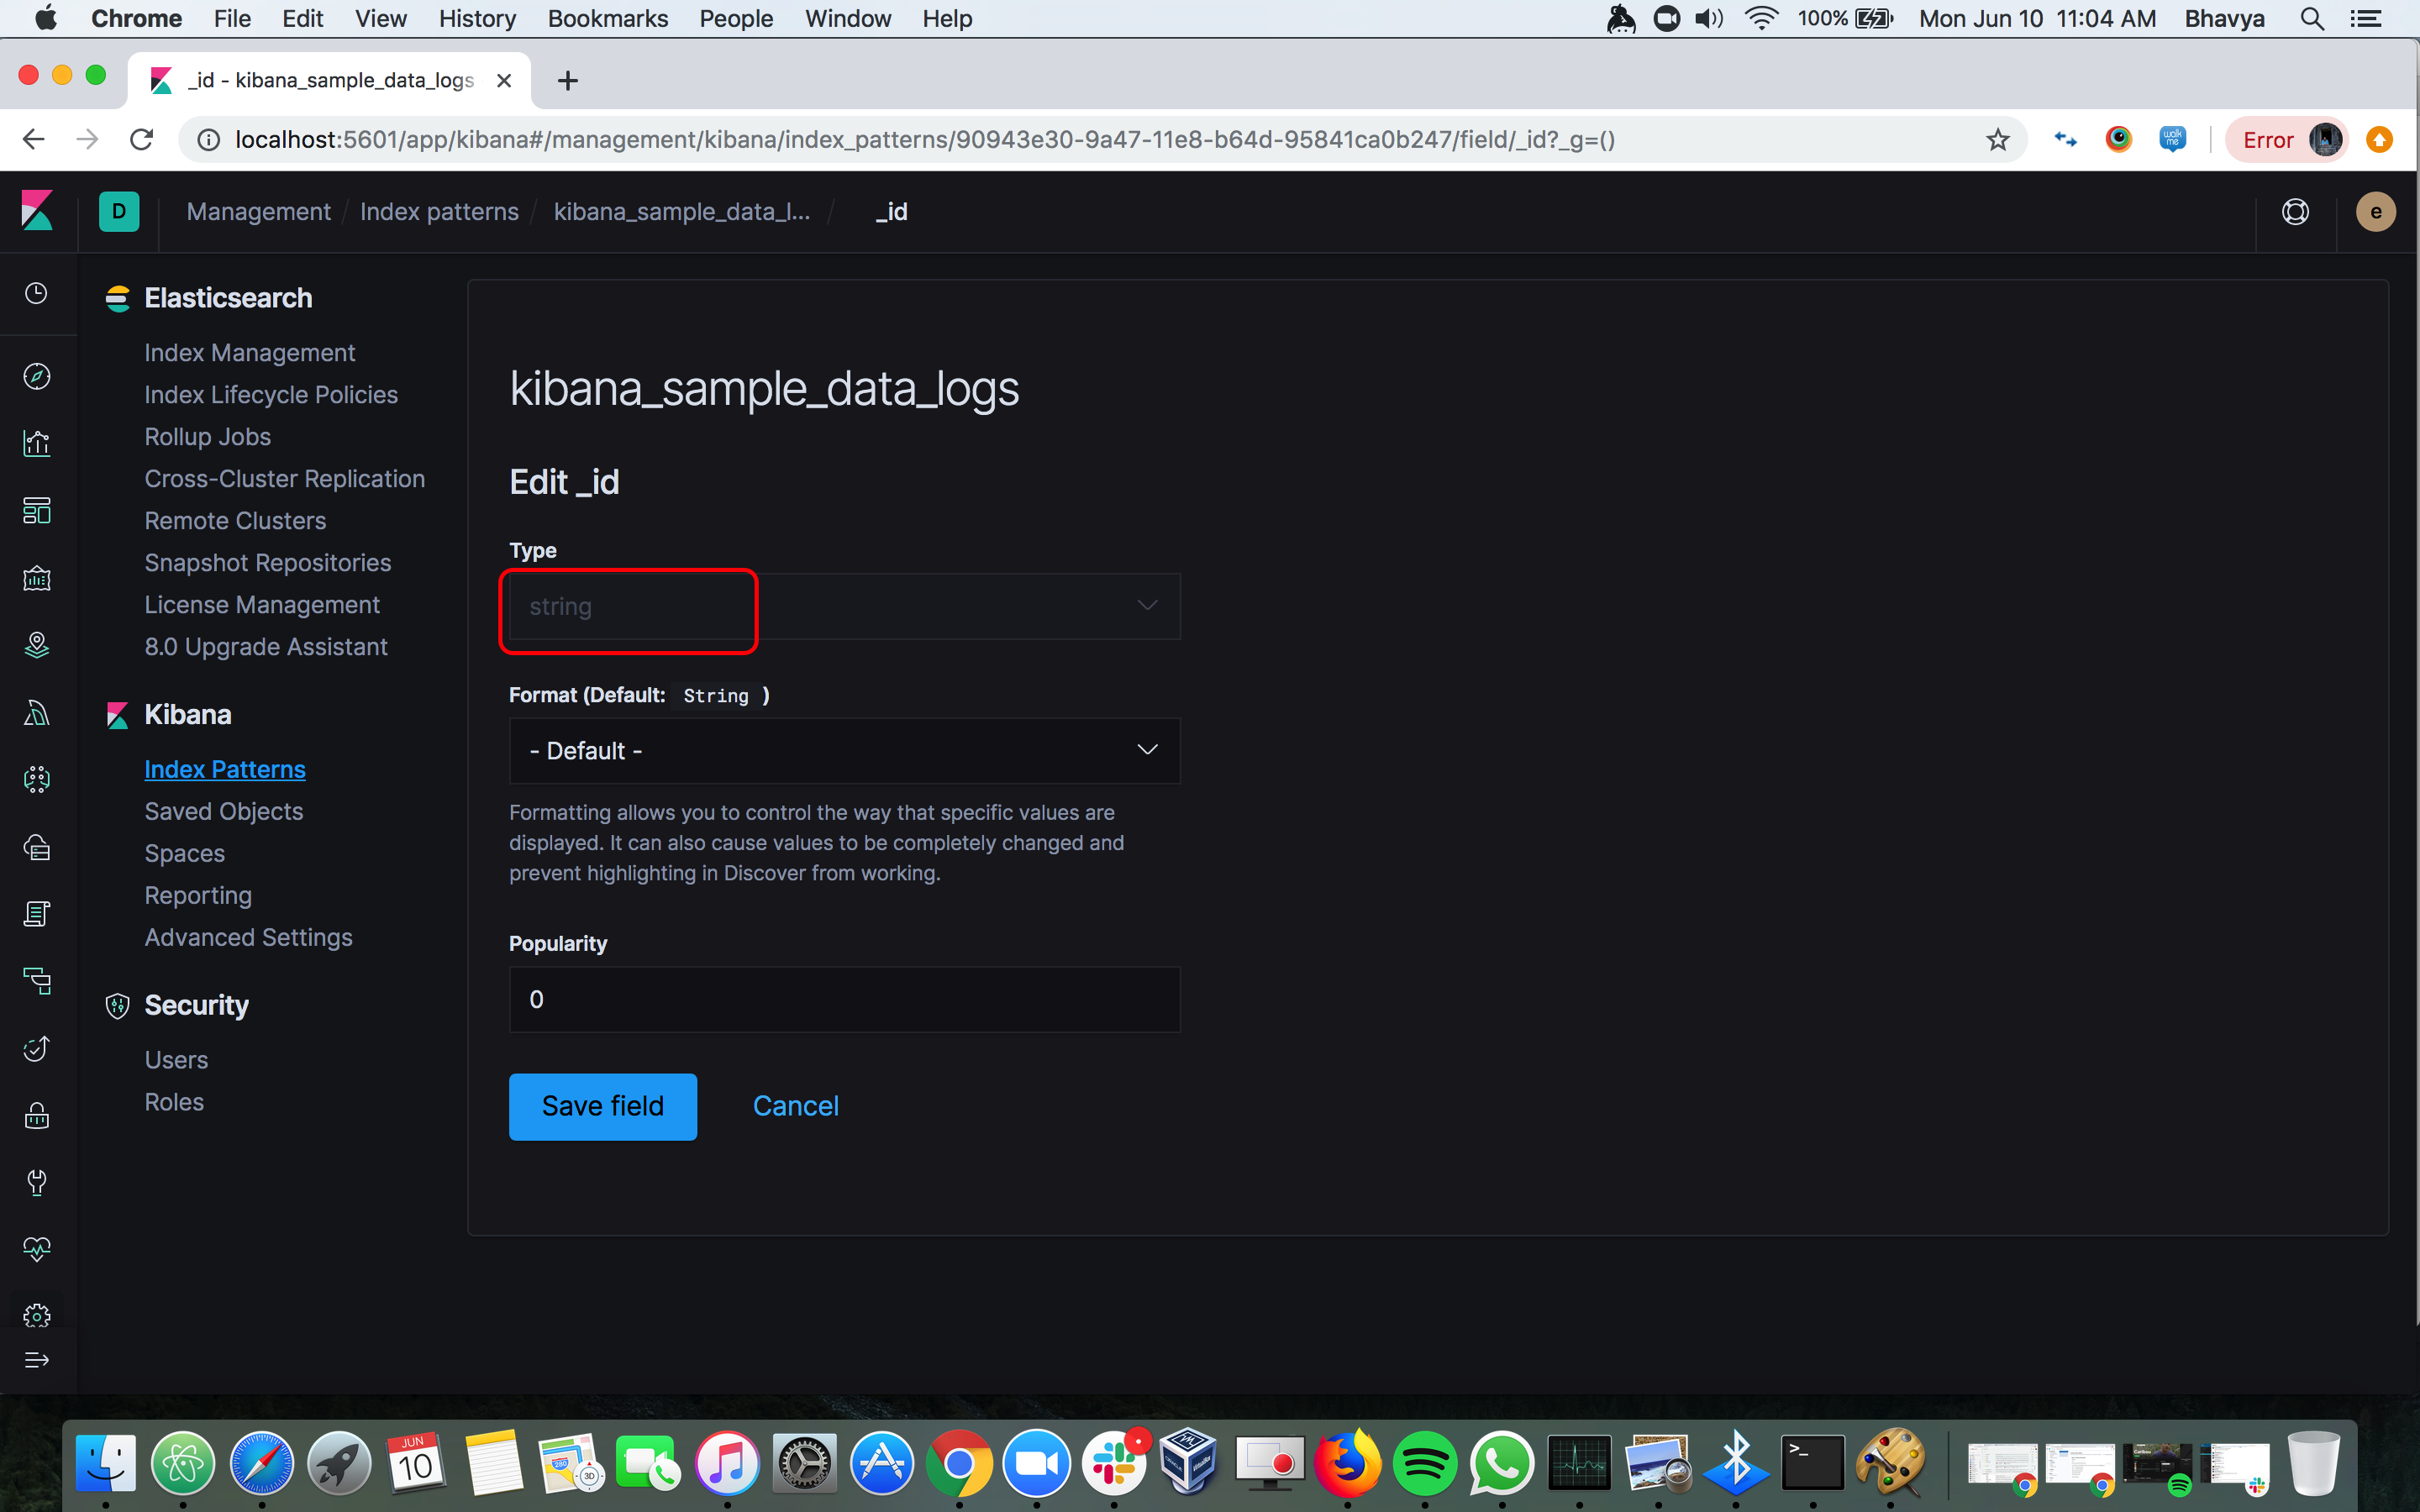Open the Uptime checkmark icon
Image resolution: width=2420 pixels, height=1512 pixels.
[x=36, y=1048]
